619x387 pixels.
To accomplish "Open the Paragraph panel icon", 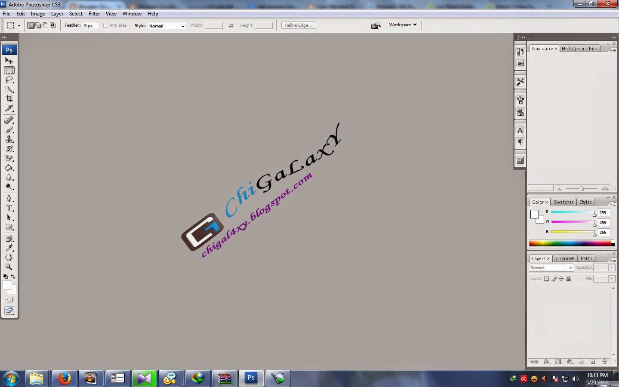I will pos(520,142).
